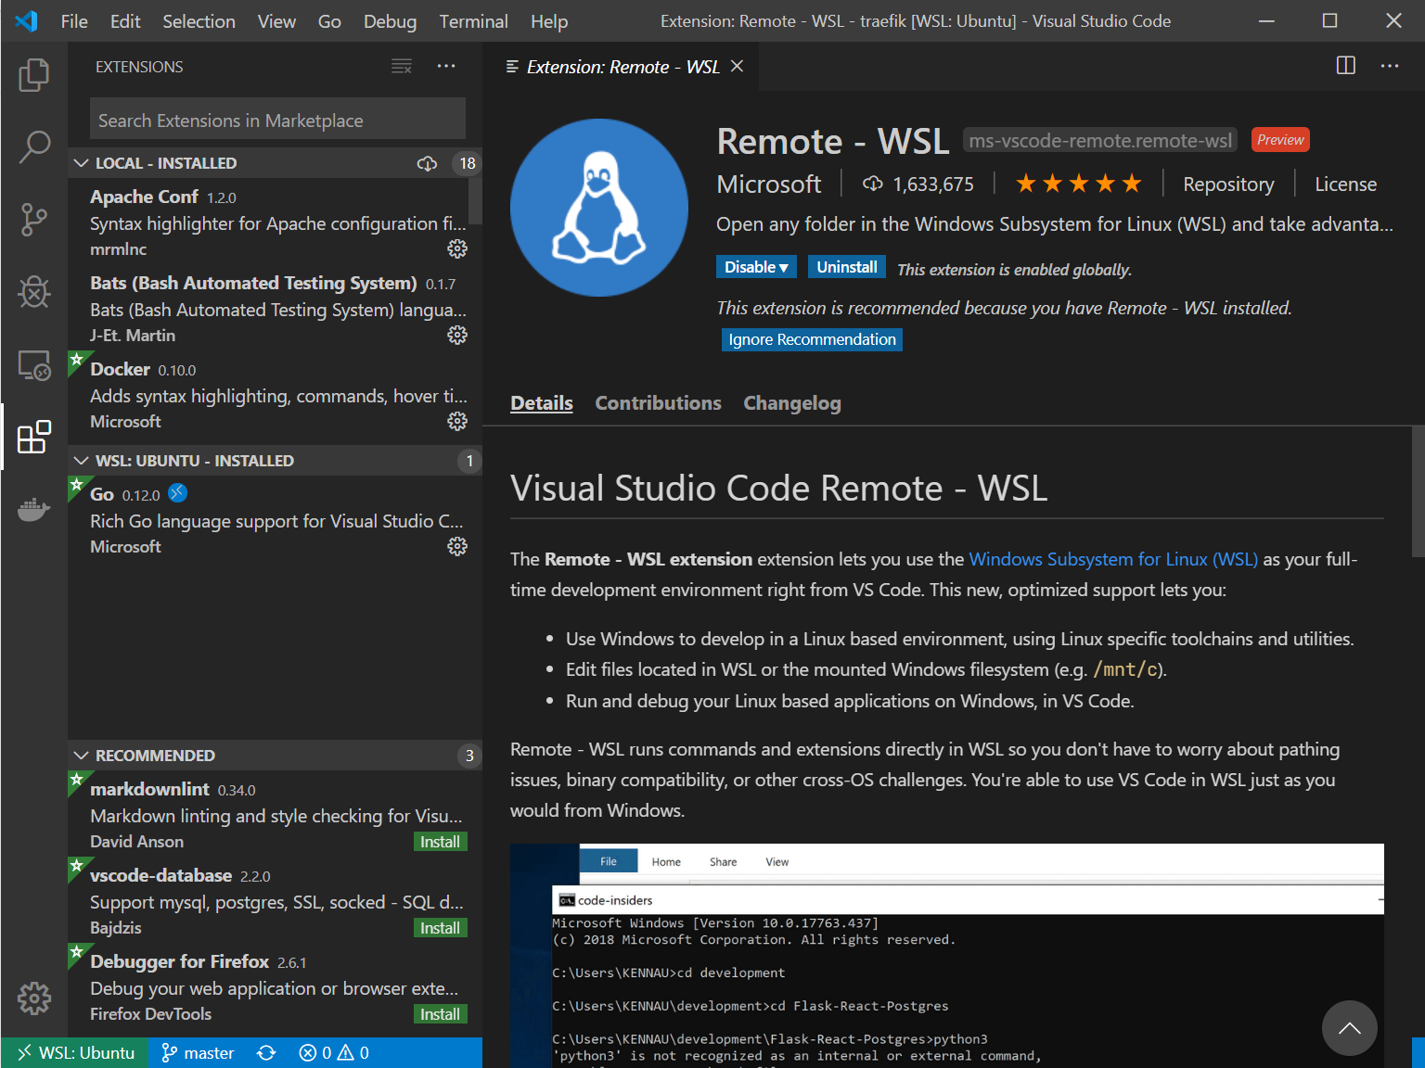Open settings gear for the Go extension

[457, 546]
